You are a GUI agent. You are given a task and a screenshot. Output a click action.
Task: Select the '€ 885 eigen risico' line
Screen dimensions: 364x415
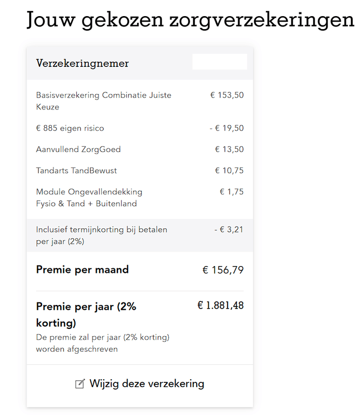71,128
